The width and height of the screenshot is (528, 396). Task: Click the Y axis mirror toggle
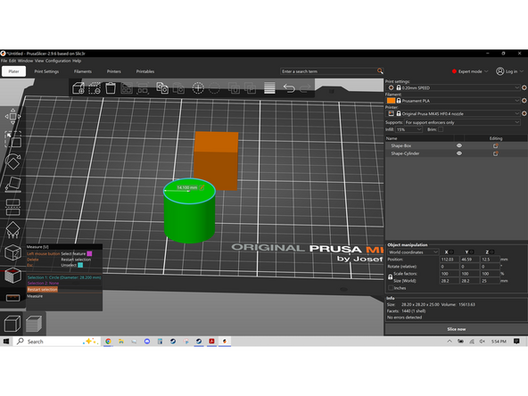[472, 252]
